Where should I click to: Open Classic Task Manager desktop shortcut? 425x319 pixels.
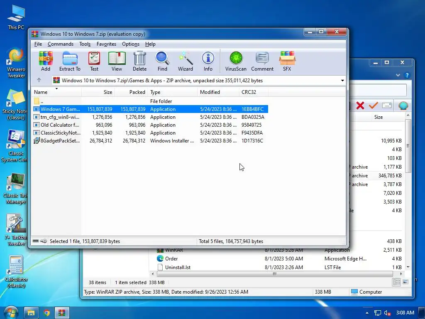click(15, 189)
